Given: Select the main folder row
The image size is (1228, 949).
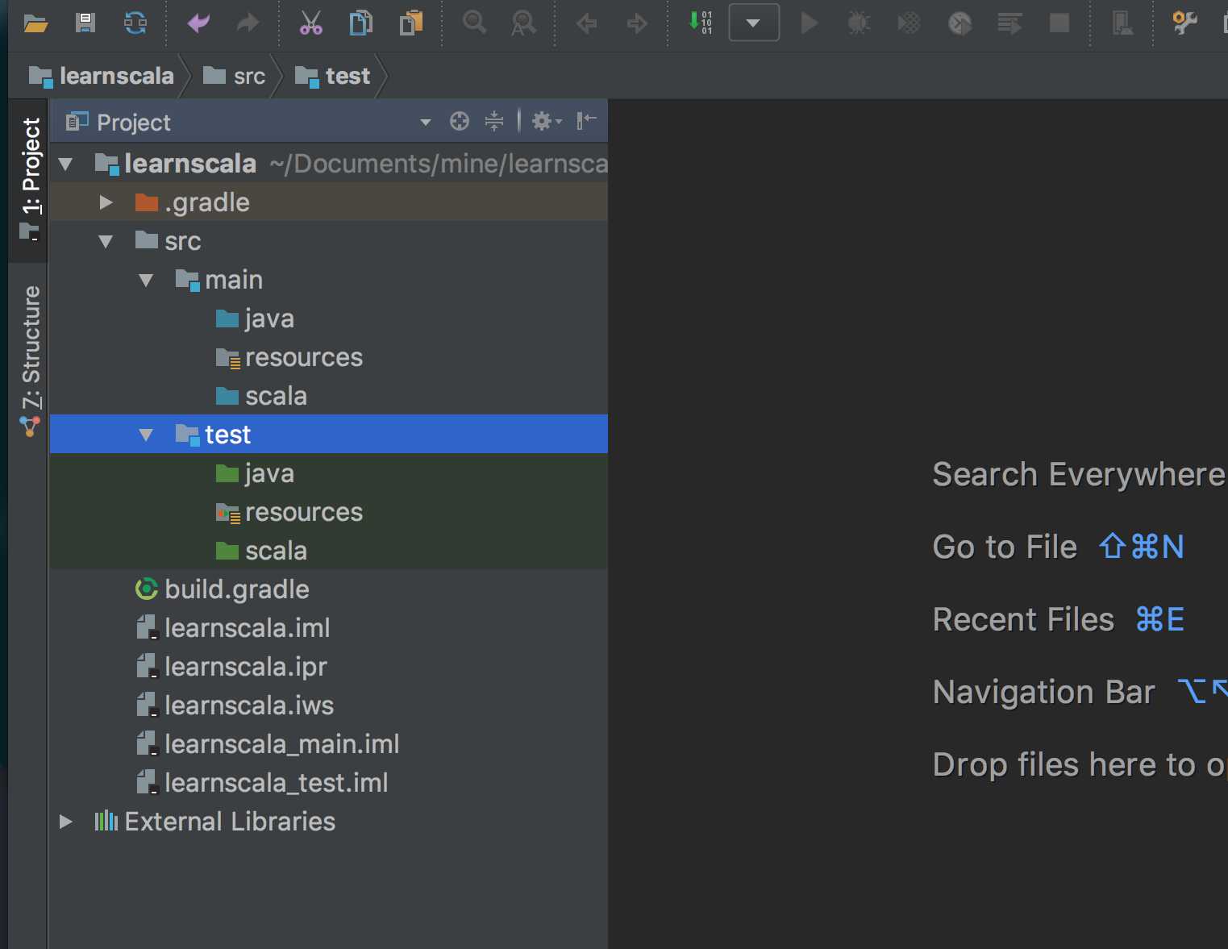Looking at the screenshot, I should 329,280.
